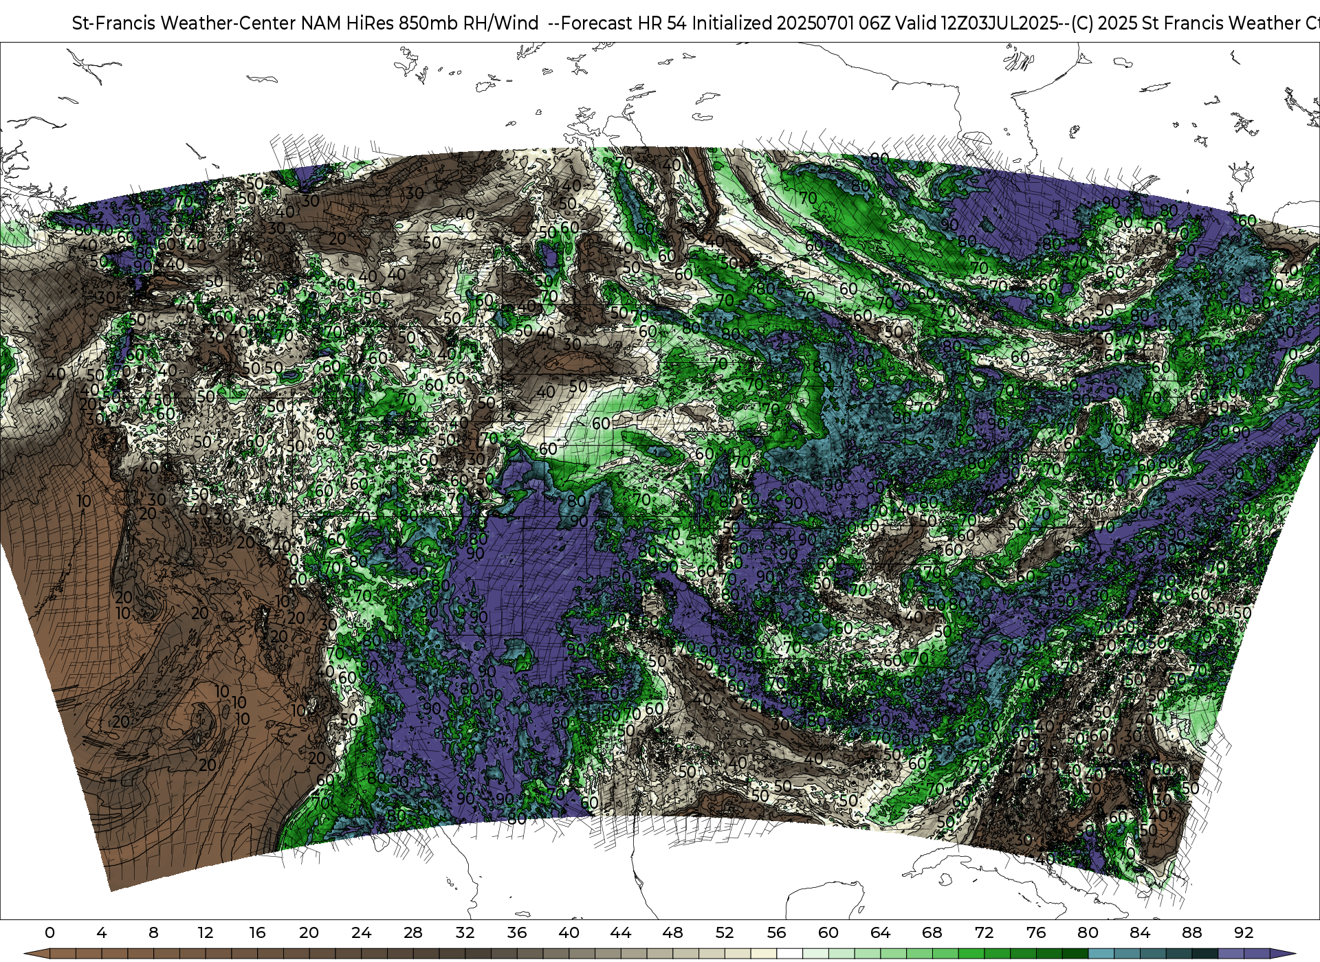
Task: Click the colorbar scale label "84"
Action: 1140,932
